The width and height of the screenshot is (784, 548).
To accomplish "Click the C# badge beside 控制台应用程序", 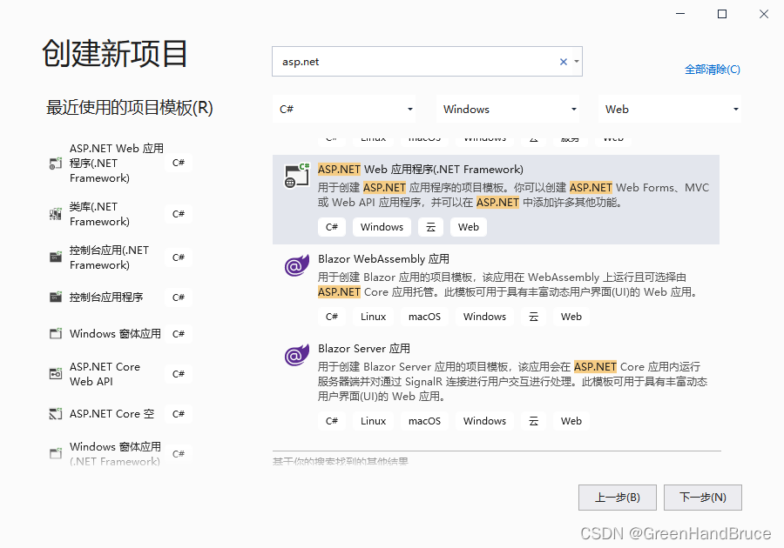I will [x=179, y=297].
